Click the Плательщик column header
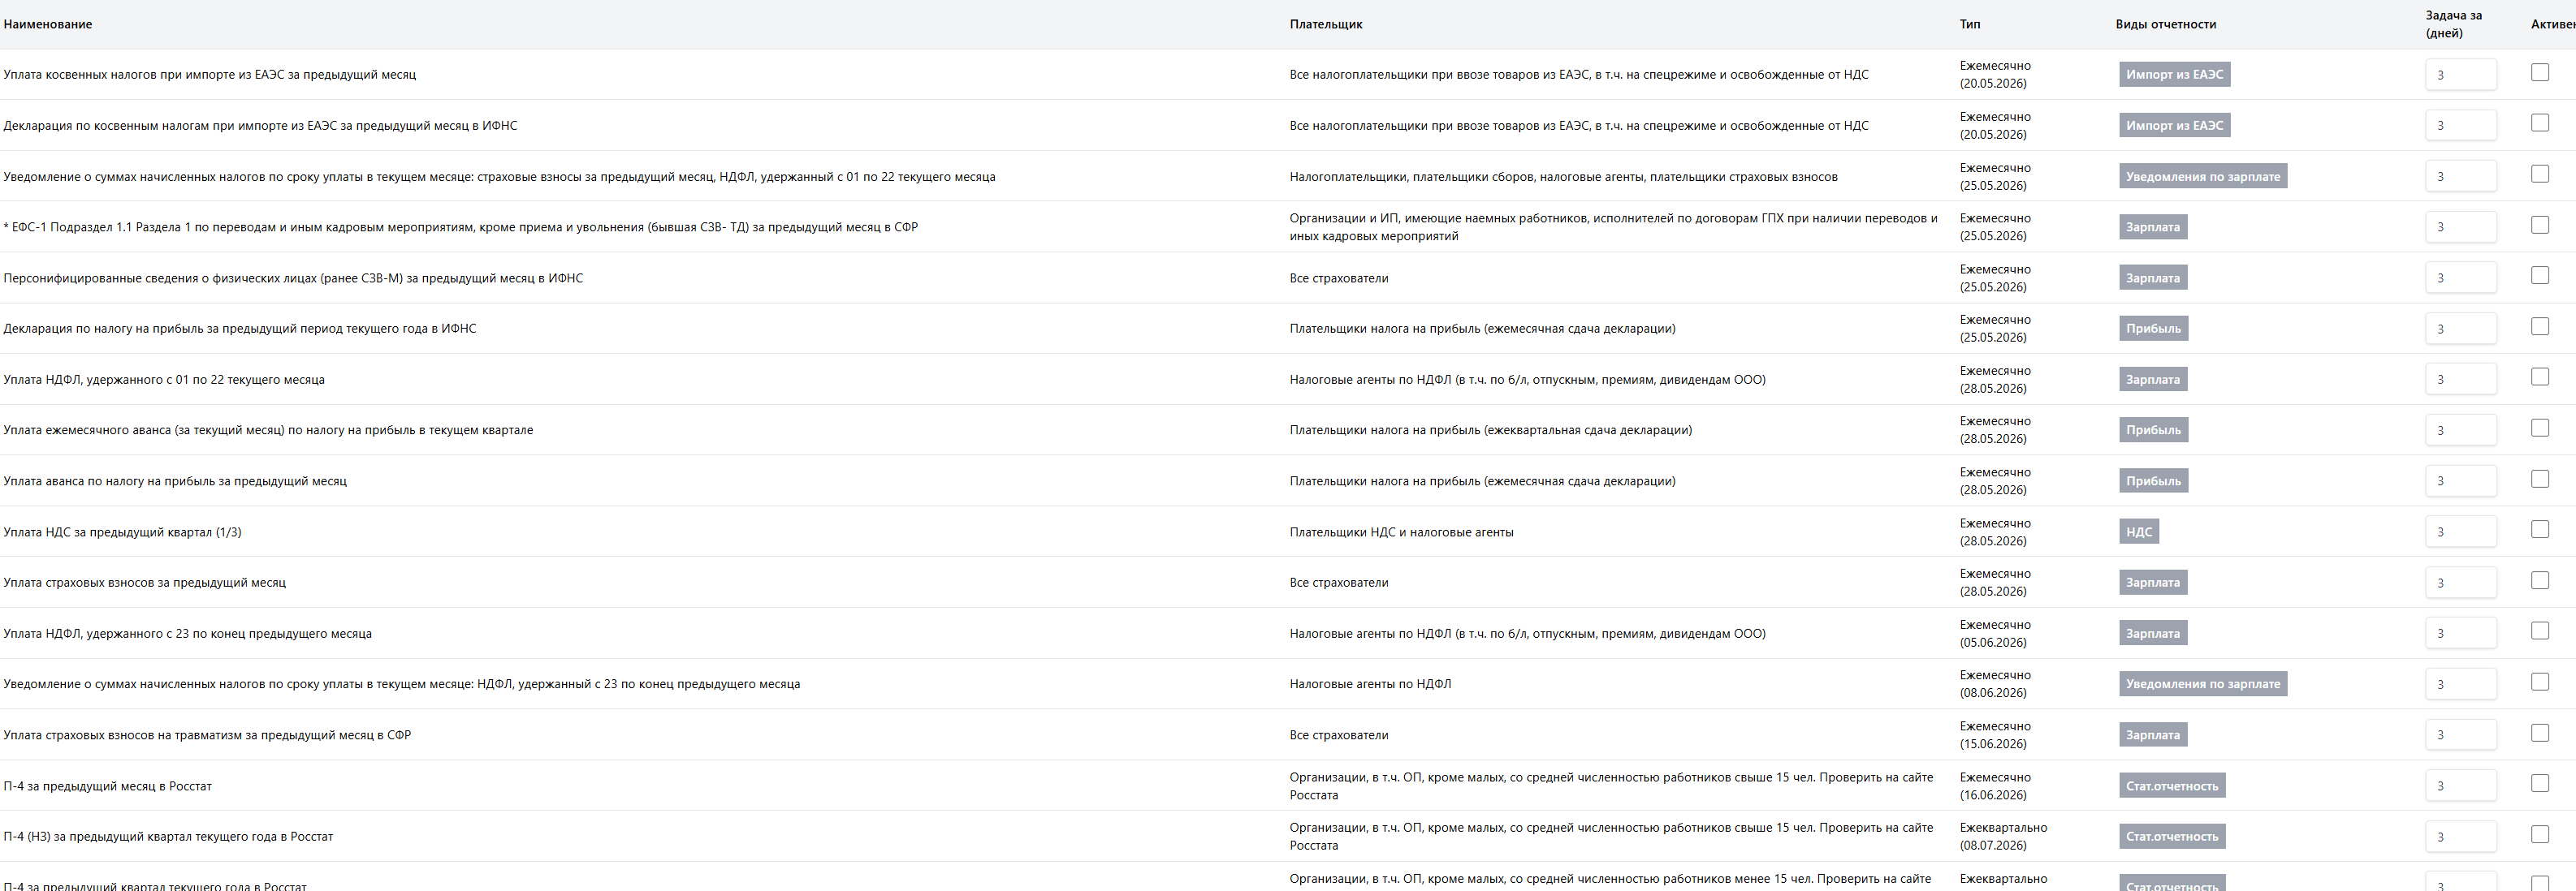Screen dimensions: 2576x891 [1325, 24]
